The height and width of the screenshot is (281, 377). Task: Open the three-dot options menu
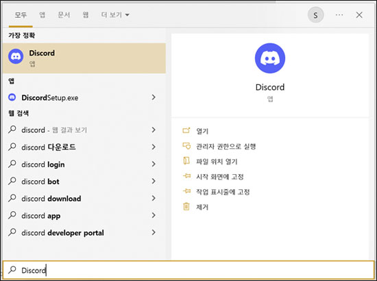pyautogui.click(x=339, y=15)
